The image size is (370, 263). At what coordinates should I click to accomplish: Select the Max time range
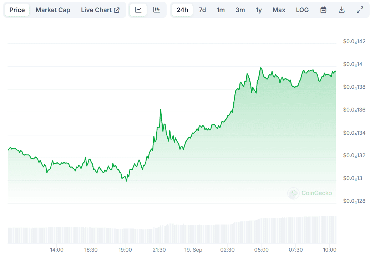click(279, 10)
